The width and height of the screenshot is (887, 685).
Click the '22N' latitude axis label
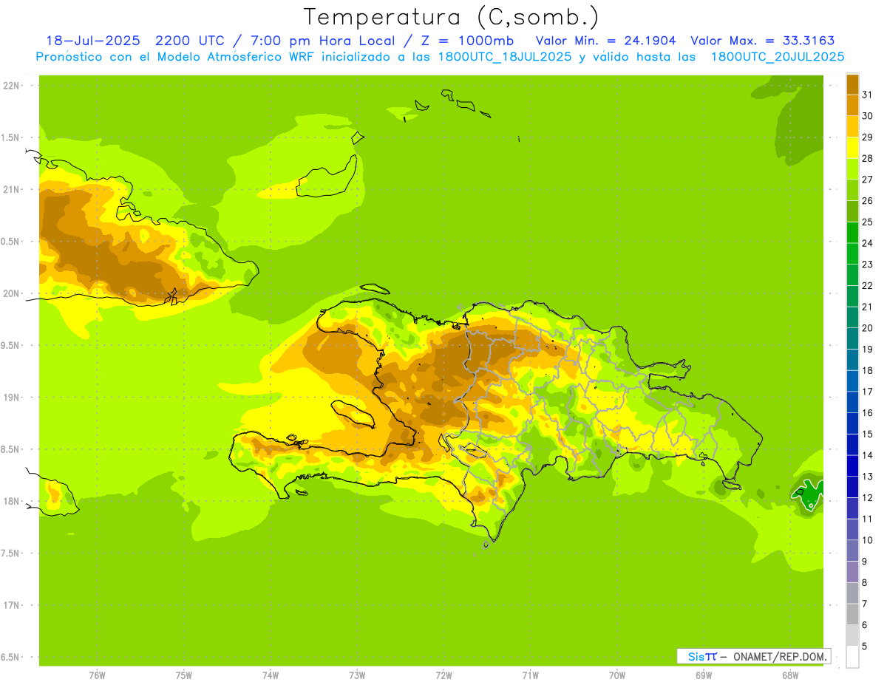[11, 86]
